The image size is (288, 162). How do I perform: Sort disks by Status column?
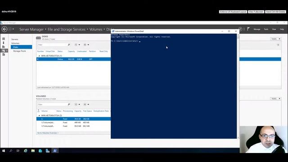click(x=60, y=51)
